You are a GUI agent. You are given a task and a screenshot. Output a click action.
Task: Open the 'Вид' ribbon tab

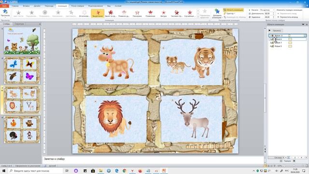[x=109, y=6]
